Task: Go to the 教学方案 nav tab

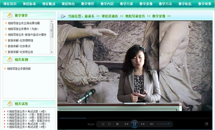Action: 126,4
